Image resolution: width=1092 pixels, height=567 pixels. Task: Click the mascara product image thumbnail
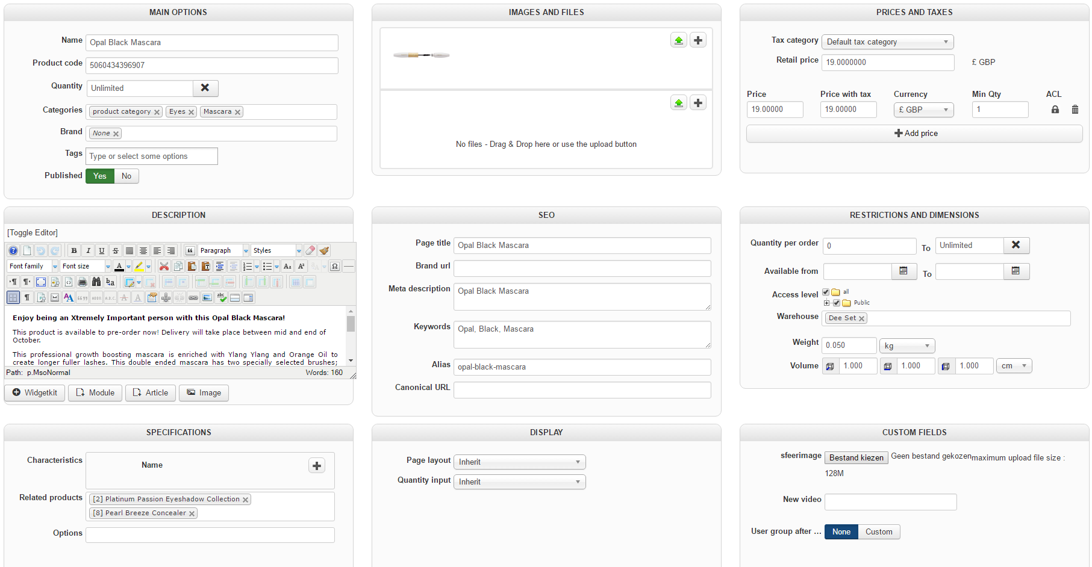(421, 55)
